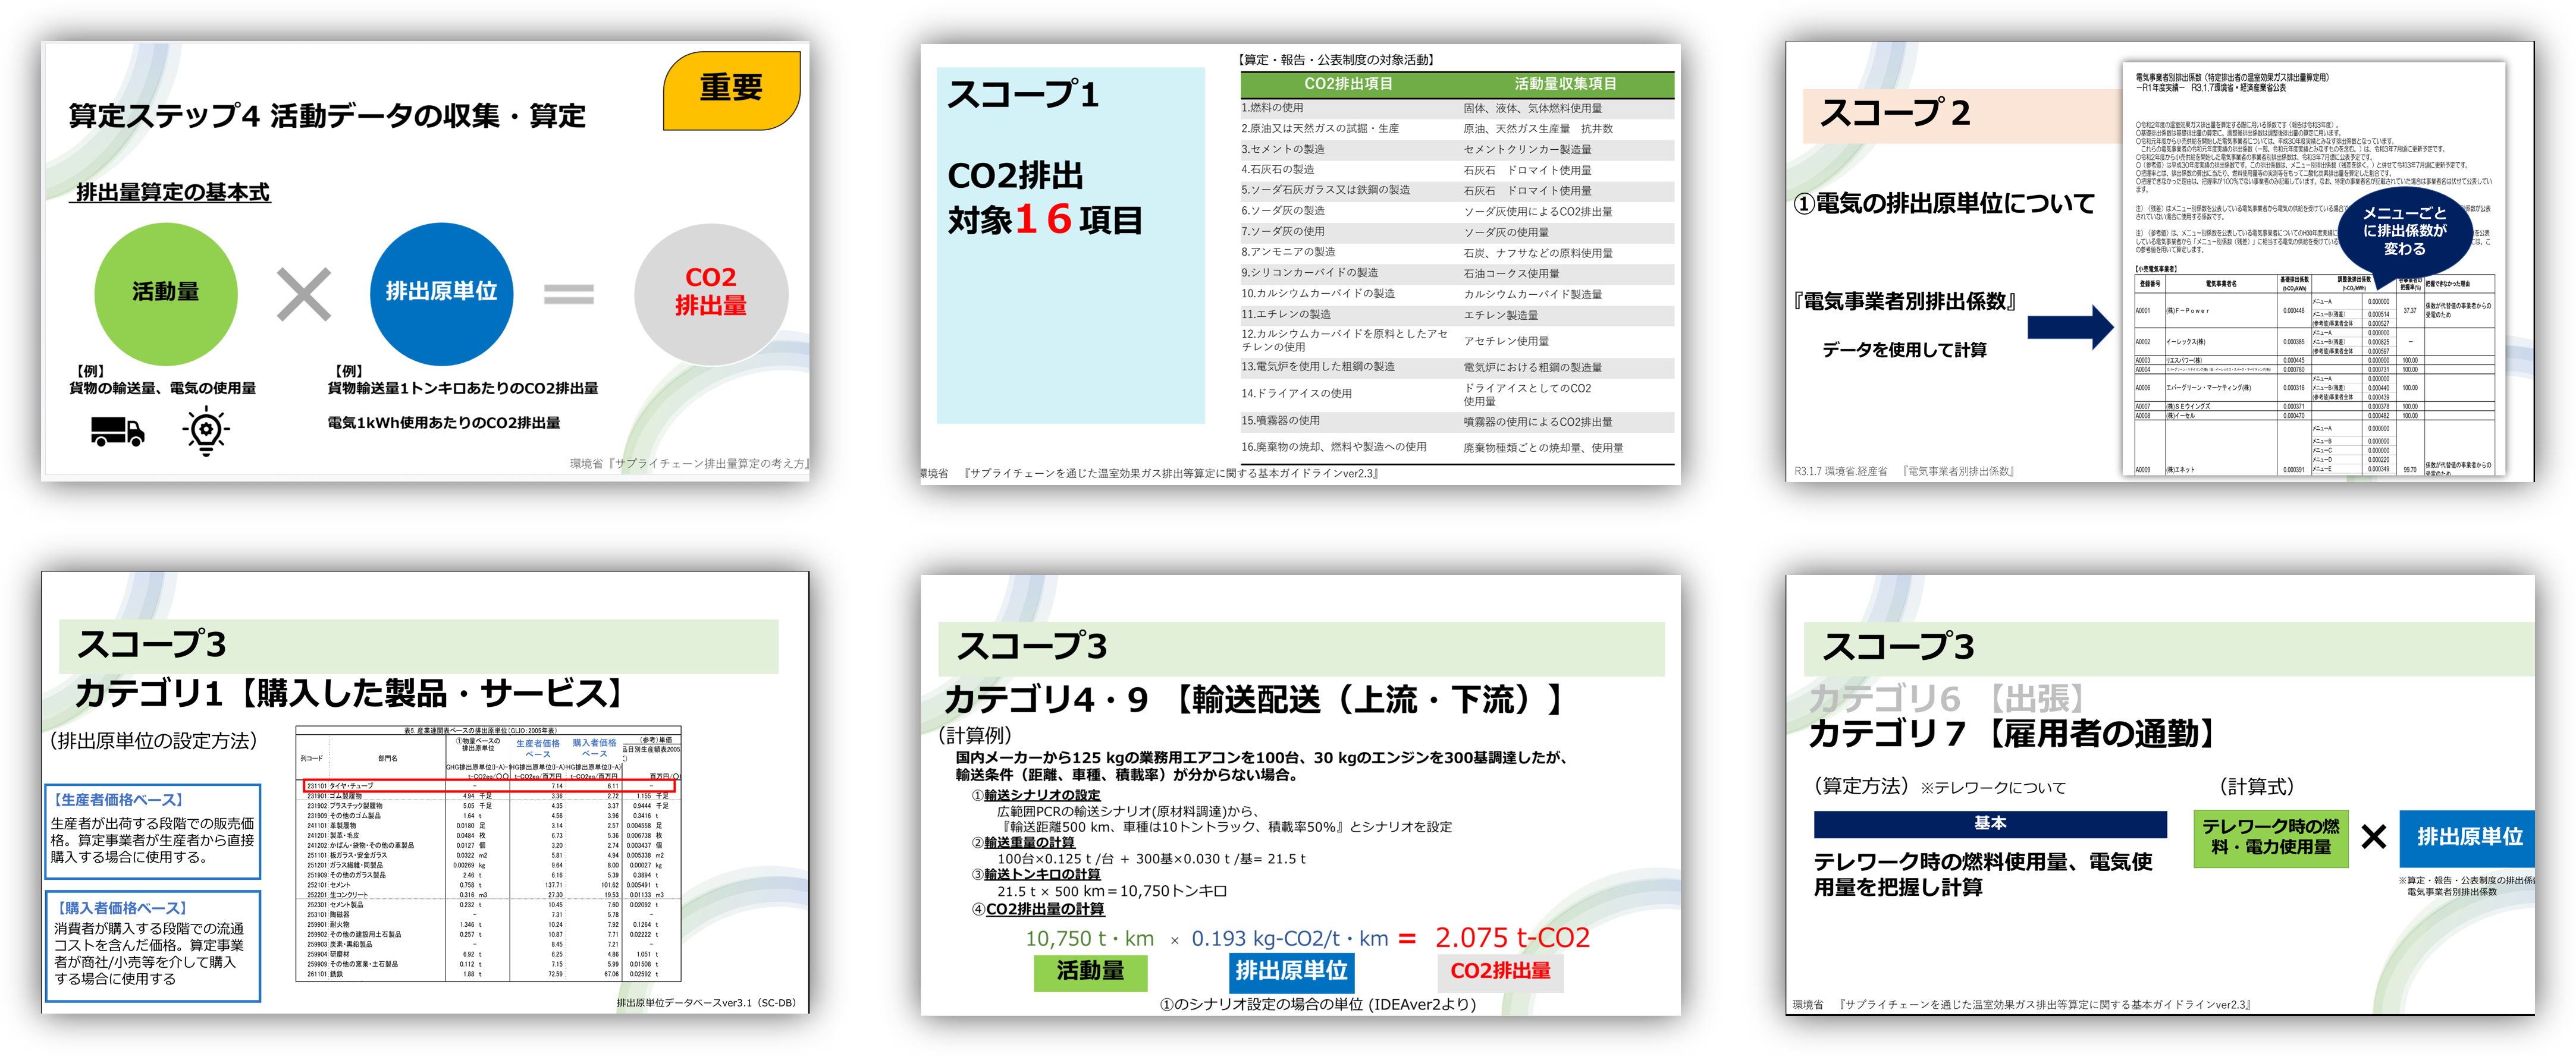Click heading ①電気の排出原単位について
Image resolution: width=2576 pixels, height=1057 pixels.
coord(1944,204)
